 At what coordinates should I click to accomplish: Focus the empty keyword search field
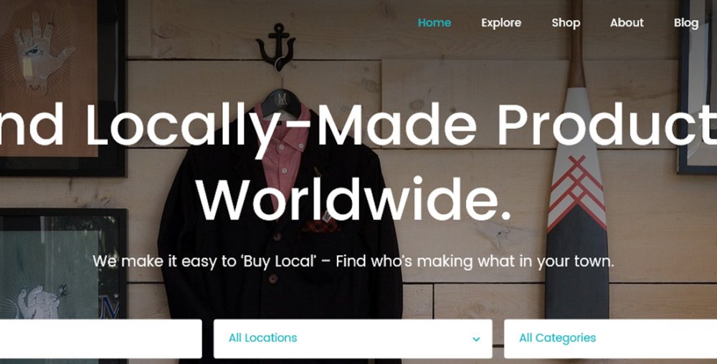pyautogui.click(x=100, y=338)
